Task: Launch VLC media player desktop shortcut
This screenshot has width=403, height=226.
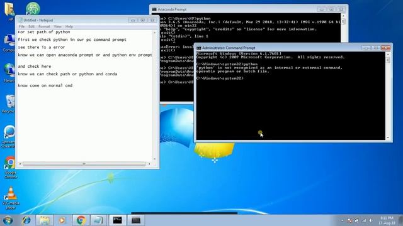Action: (x=11, y=198)
